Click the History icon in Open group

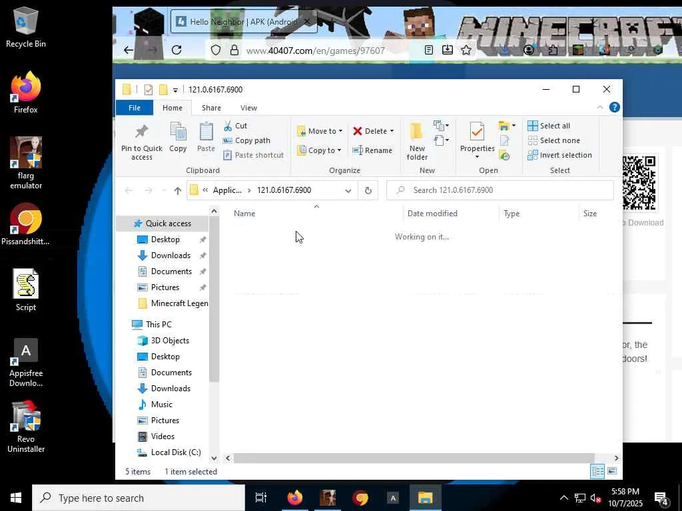[x=505, y=155]
